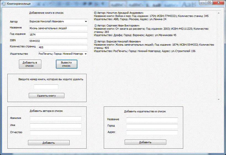Click entry 1 author Сергеев Иван Викторович
Image resolution: width=226 pixels, height=155 pixels.
pos(117,26)
